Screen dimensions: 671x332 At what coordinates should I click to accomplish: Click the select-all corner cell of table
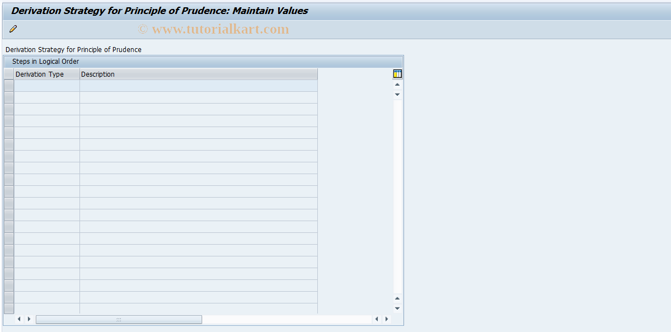pyautogui.click(x=9, y=74)
